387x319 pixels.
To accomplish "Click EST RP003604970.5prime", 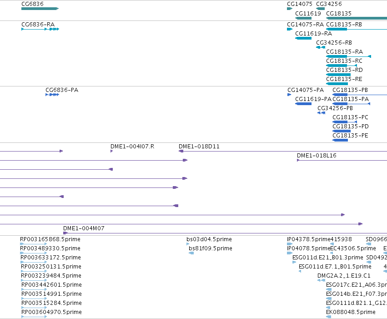I will pyautogui.click(x=51, y=312).
